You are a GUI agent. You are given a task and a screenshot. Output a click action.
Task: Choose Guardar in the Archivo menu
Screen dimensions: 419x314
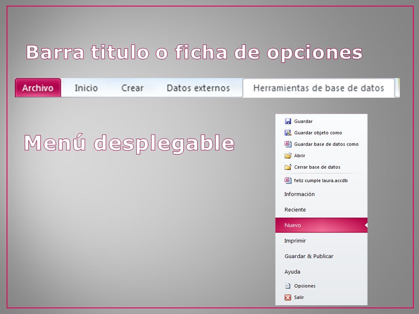tap(303, 121)
